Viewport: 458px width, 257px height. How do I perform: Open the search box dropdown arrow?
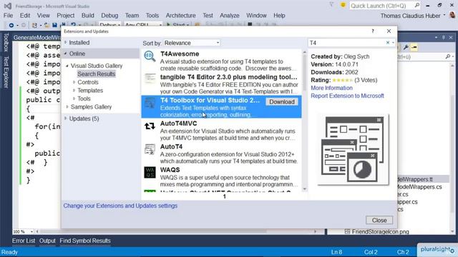coord(393,43)
